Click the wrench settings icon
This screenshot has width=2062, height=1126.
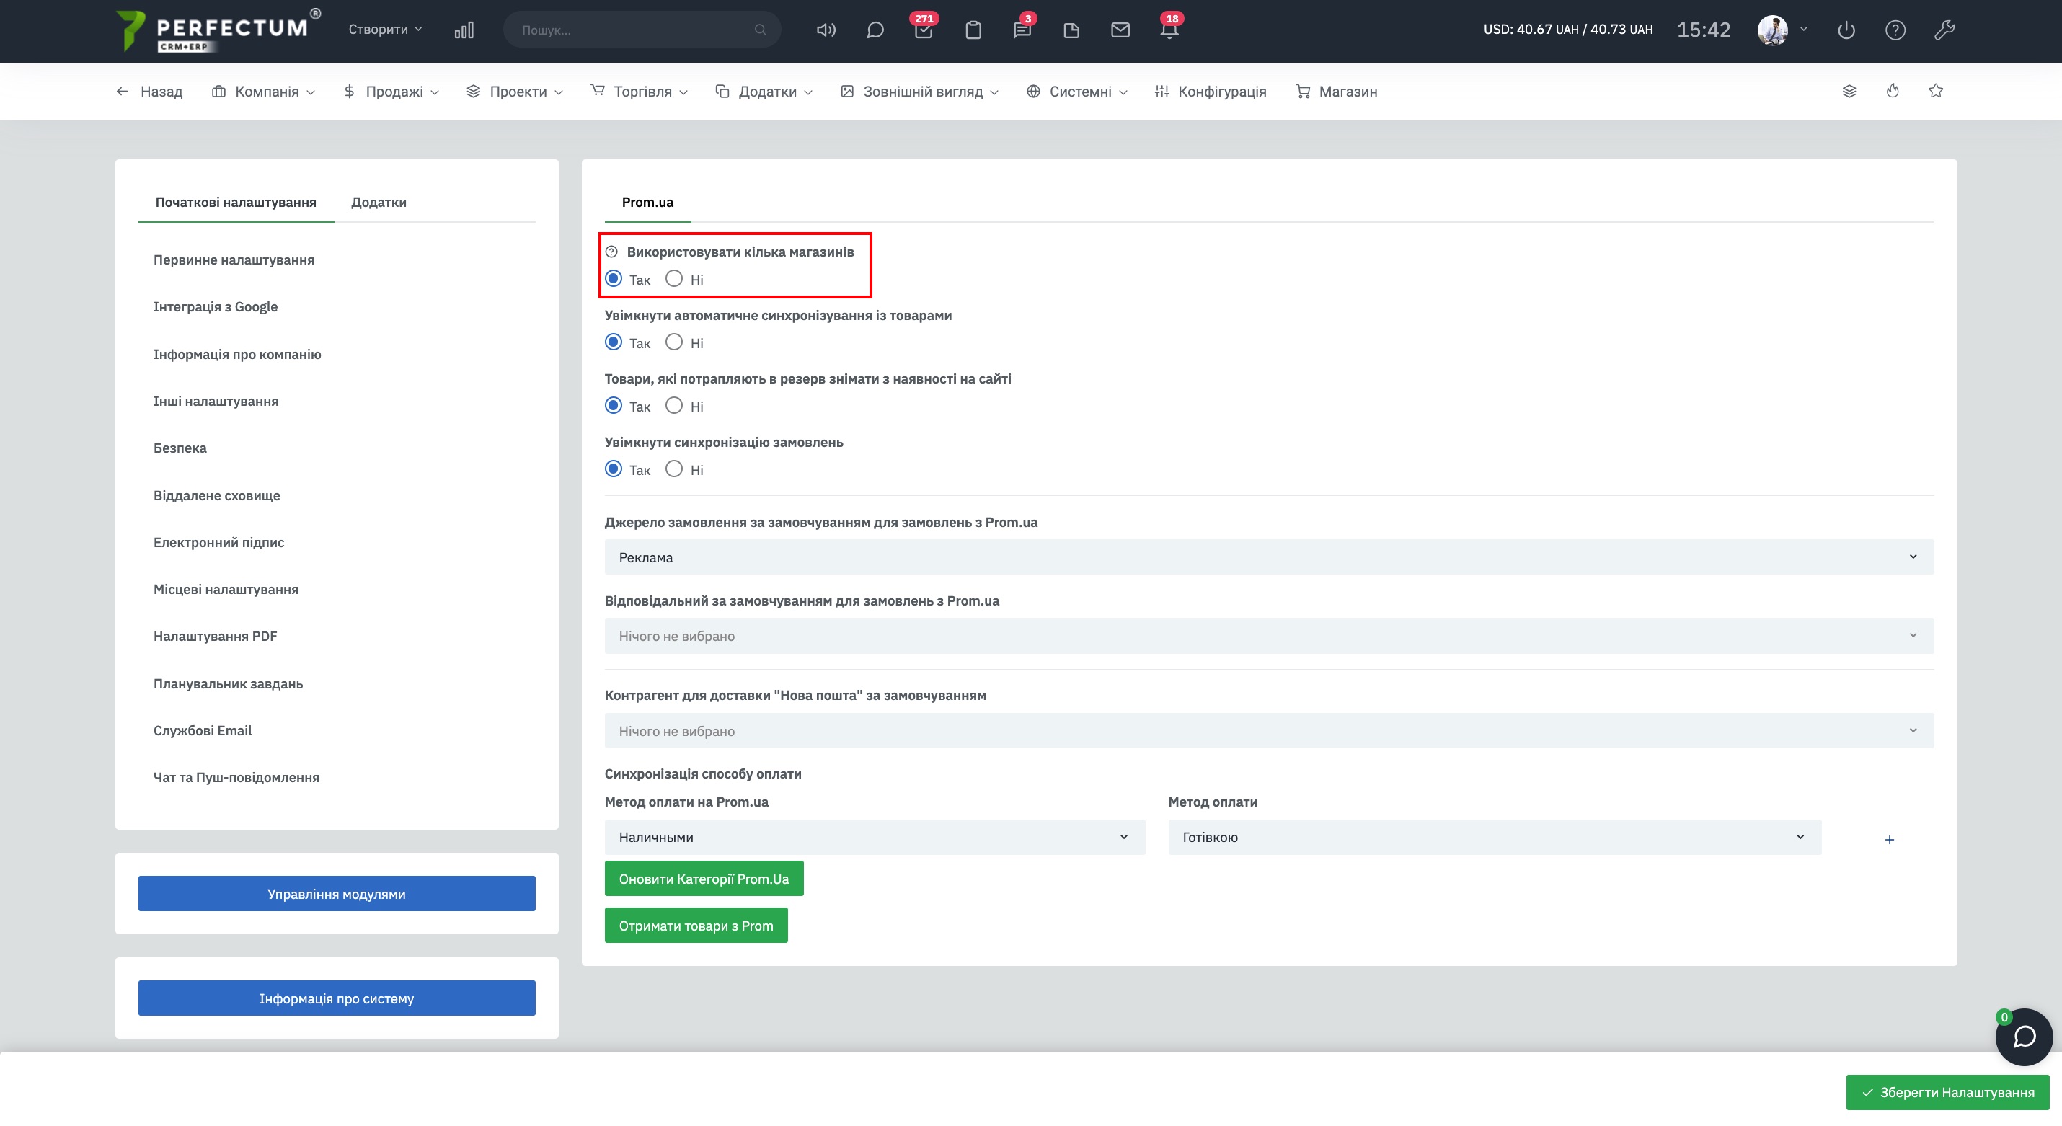[x=1944, y=30]
